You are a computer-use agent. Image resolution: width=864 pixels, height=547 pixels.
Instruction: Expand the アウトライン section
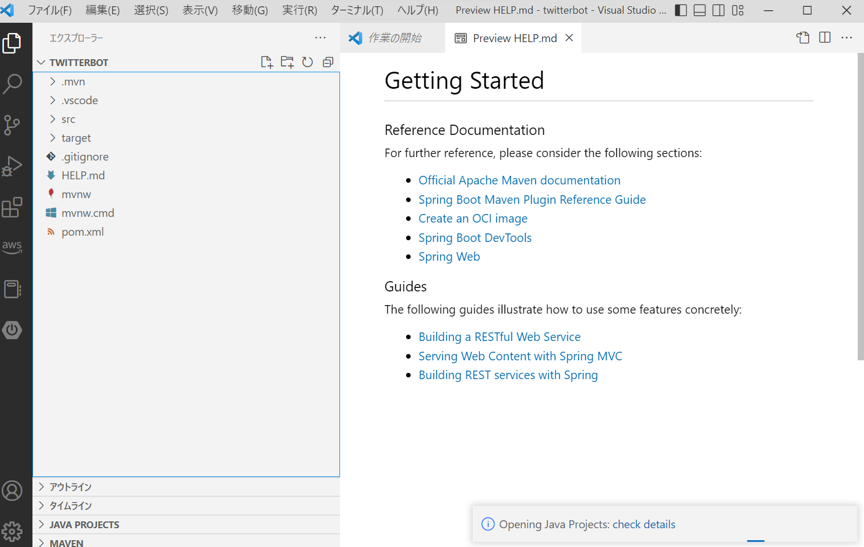(186, 487)
